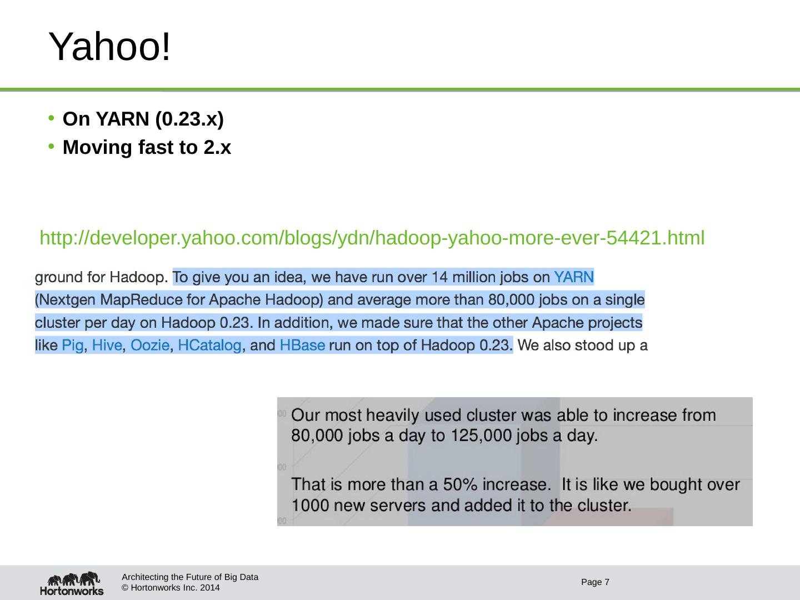
Task: Open the developer.yahoo.com blog URL
Action: click(372, 238)
